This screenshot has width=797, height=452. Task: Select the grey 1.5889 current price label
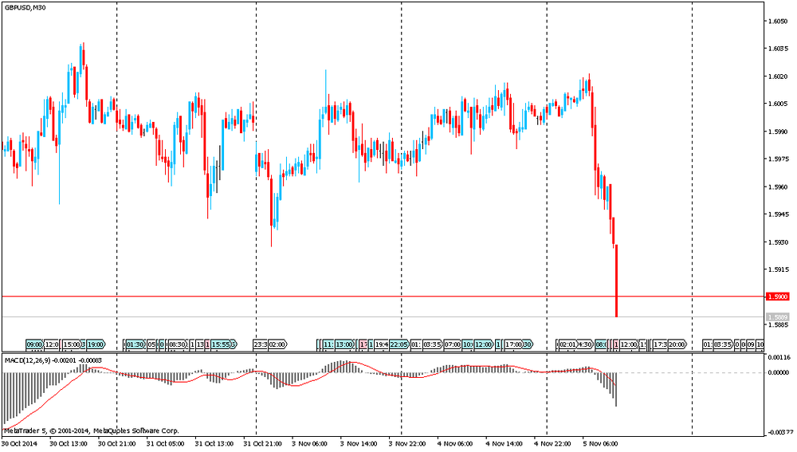(778, 317)
